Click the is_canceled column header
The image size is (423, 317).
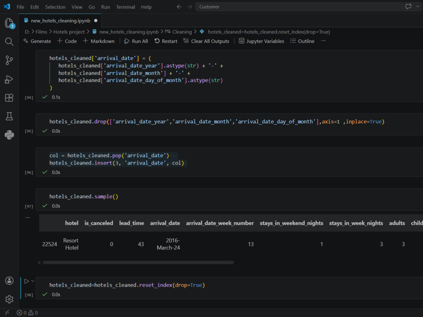pyautogui.click(x=99, y=223)
